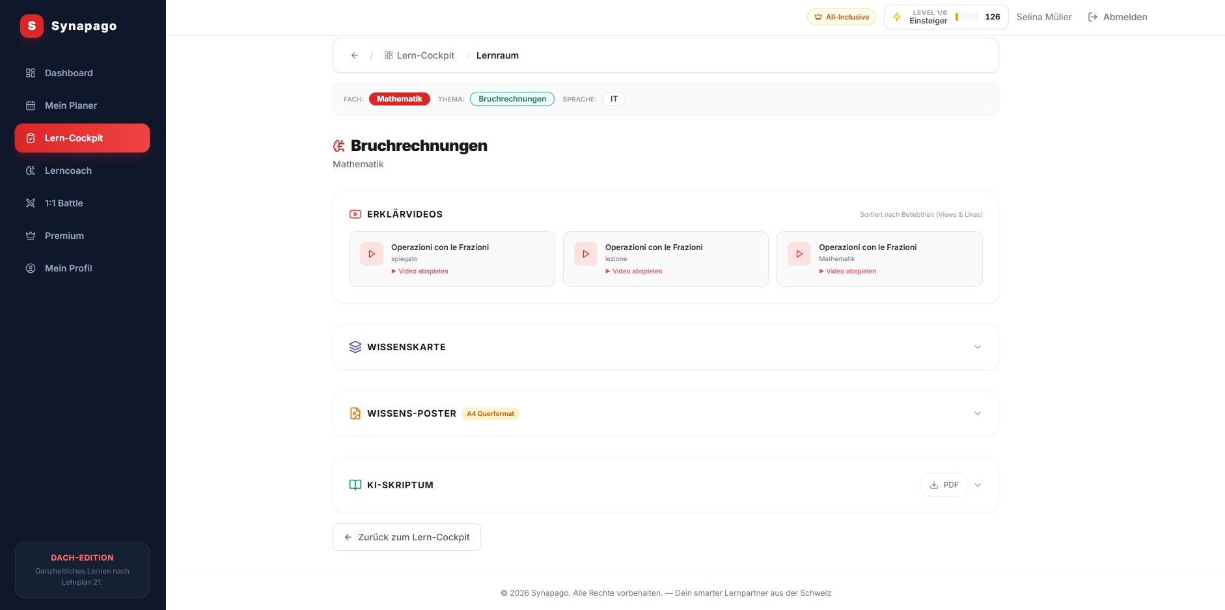Click the brain icon beside Lerncoach

coord(31,171)
